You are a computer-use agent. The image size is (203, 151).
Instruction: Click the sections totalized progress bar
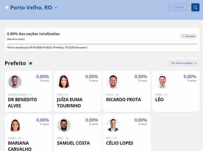tap(101, 44)
